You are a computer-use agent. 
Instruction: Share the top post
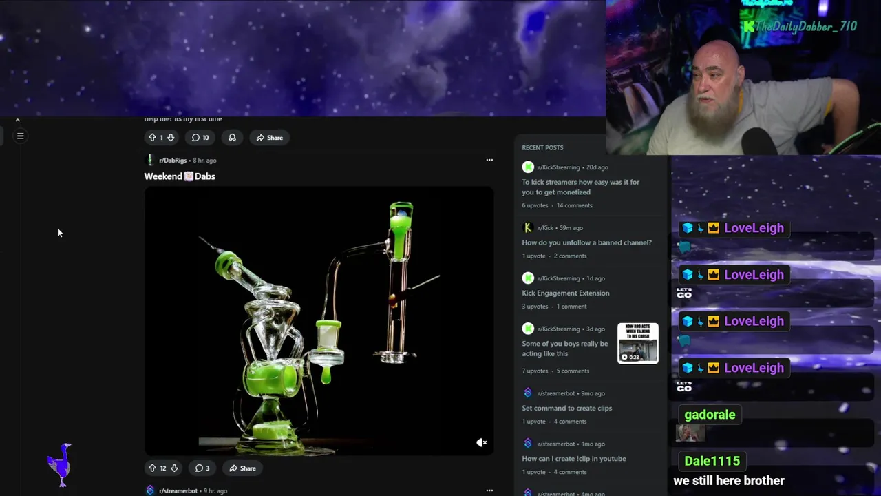pos(269,138)
